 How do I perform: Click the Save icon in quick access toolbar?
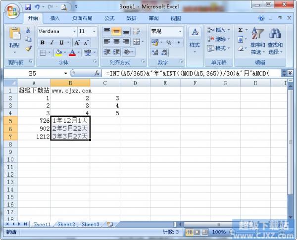coord(28,7)
